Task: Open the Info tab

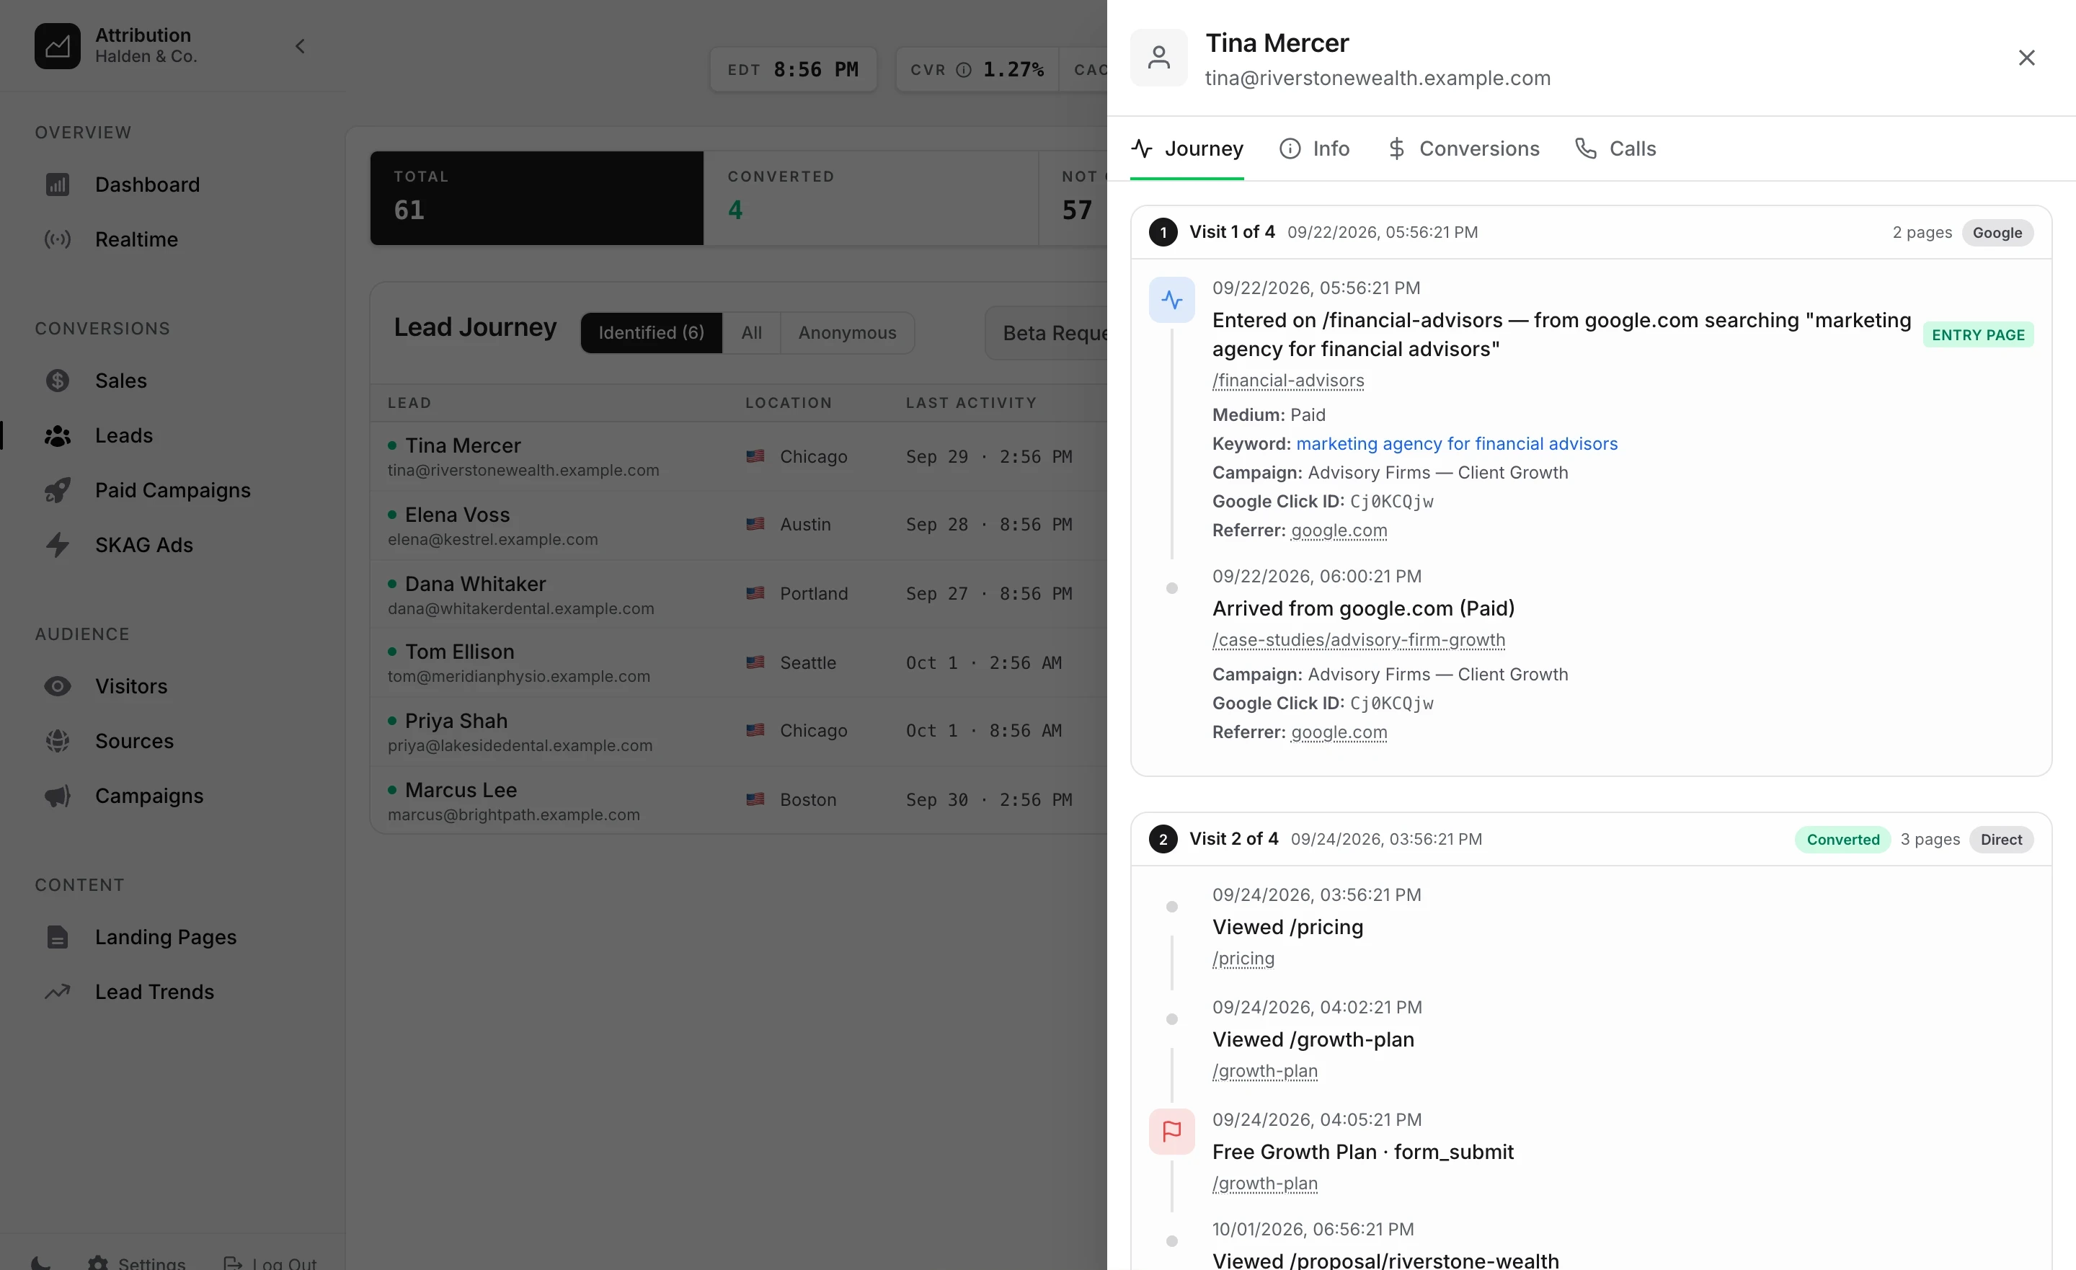Action: (1314, 149)
